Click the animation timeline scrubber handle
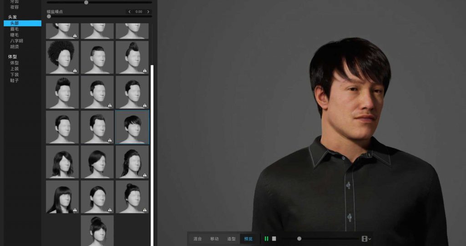Viewport: 466px width, 246px height. coord(299,239)
